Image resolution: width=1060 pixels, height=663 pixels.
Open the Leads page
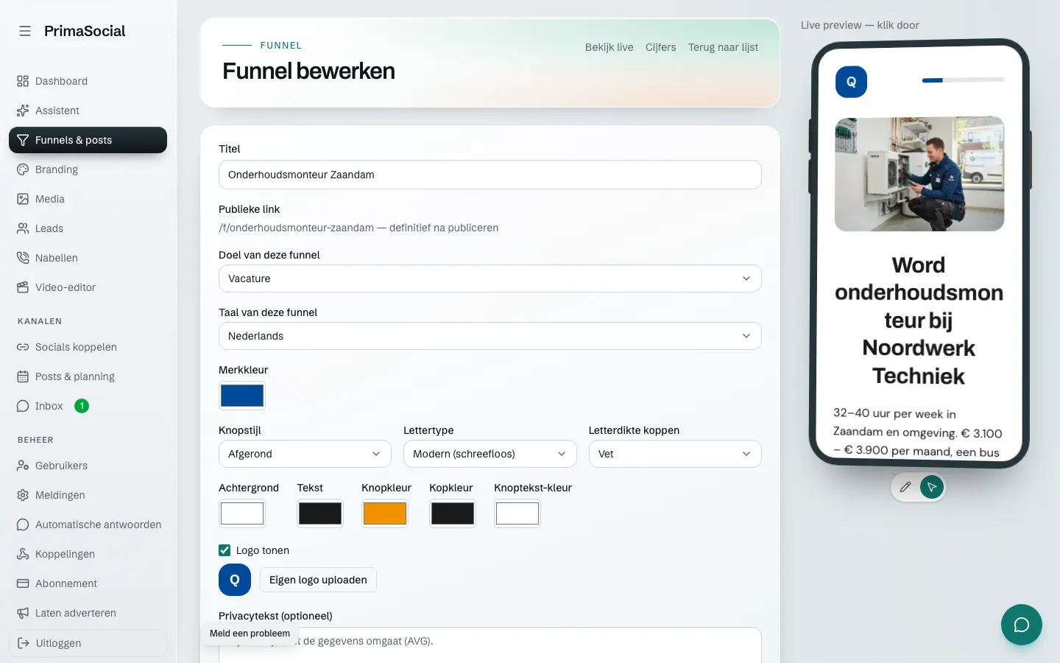point(88,228)
